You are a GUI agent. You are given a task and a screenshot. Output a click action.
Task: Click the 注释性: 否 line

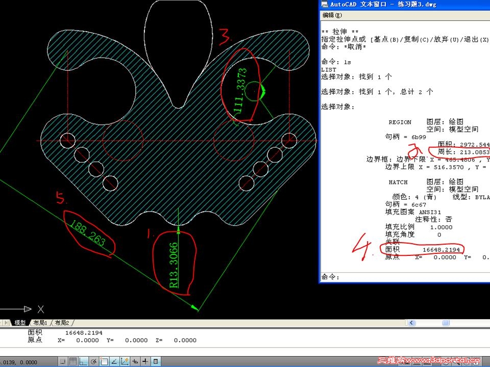[434, 220]
